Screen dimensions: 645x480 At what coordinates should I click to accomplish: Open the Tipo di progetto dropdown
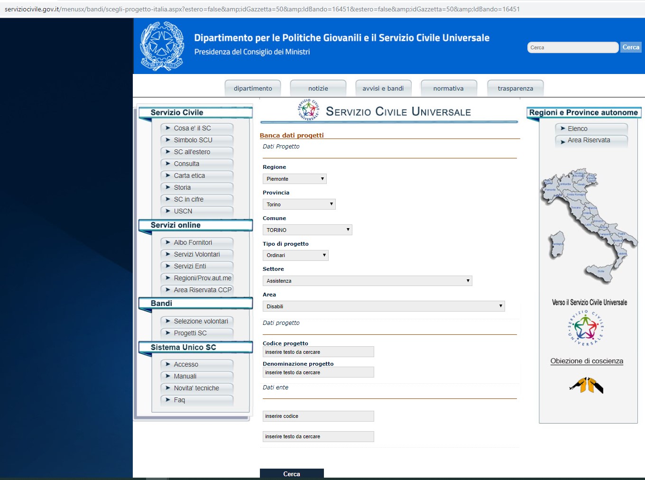pos(295,255)
